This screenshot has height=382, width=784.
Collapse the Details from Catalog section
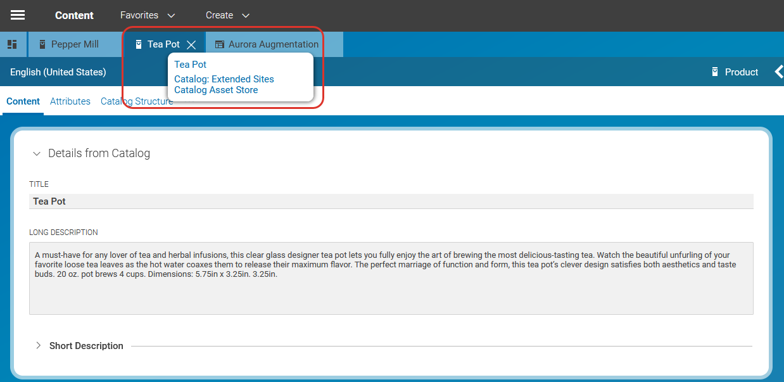pyautogui.click(x=37, y=153)
